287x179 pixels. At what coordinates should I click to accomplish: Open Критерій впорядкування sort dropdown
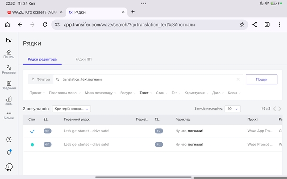(x=71, y=109)
